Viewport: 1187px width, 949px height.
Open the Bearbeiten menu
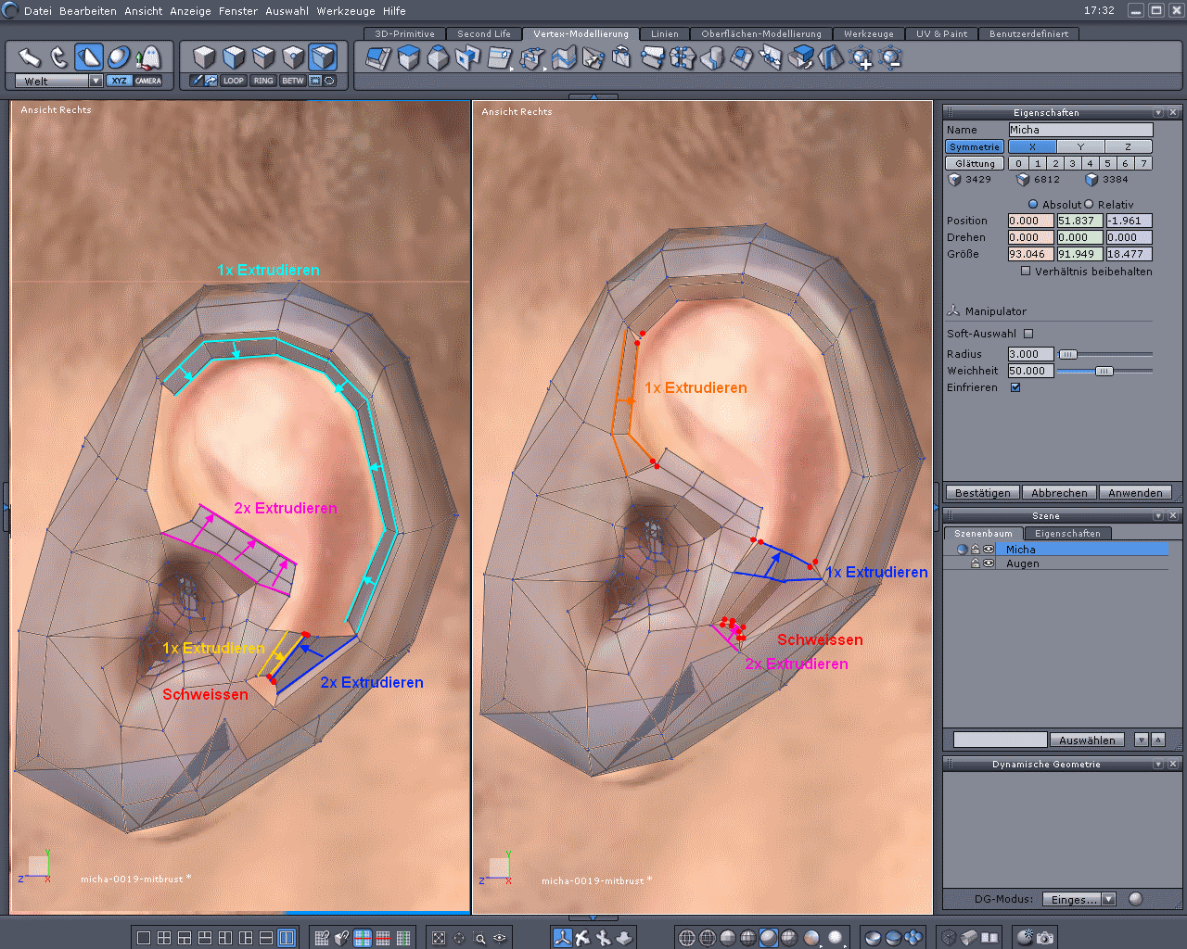click(x=88, y=11)
